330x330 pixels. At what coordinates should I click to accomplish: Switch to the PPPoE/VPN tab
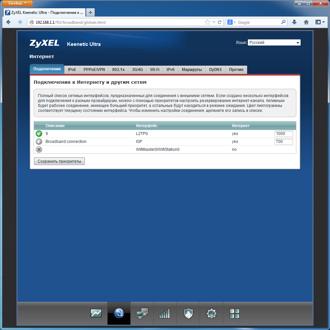pyautogui.click(x=94, y=70)
